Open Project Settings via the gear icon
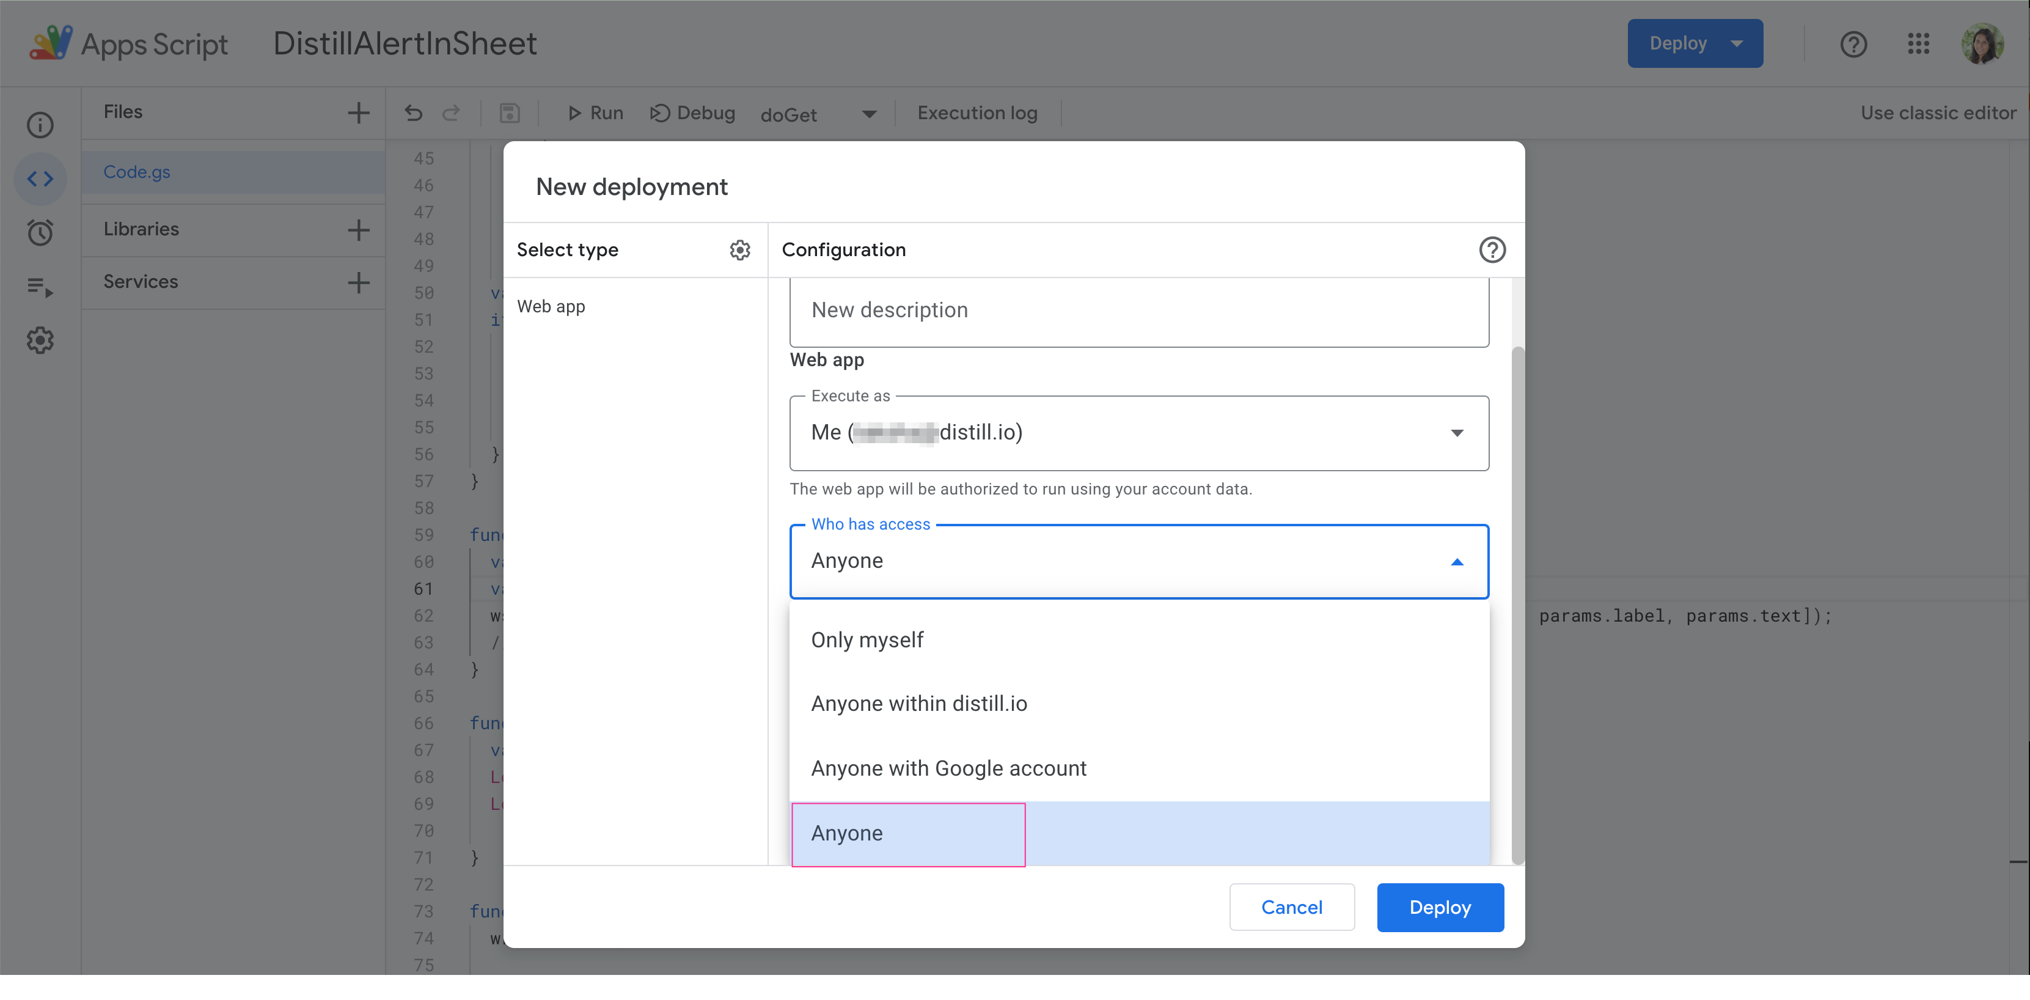The height and width of the screenshot is (1000, 2030). 40,340
